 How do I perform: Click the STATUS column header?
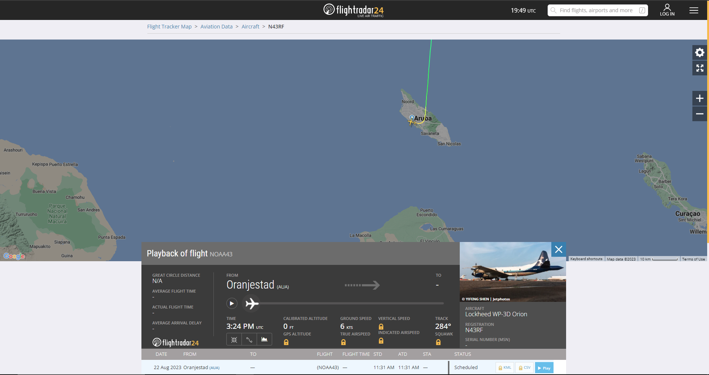point(462,354)
